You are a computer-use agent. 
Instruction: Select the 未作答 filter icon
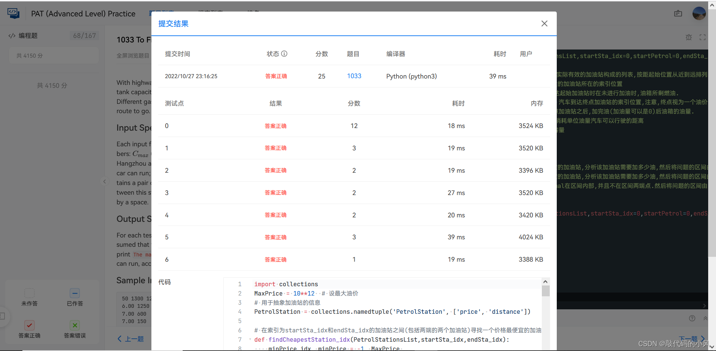point(29,293)
